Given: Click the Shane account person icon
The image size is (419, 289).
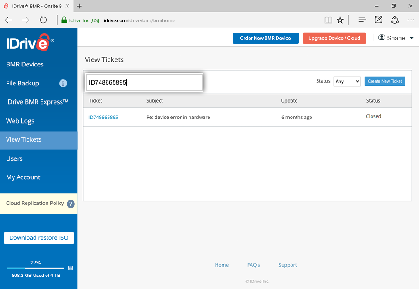Looking at the screenshot, I should [x=381, y=38].
